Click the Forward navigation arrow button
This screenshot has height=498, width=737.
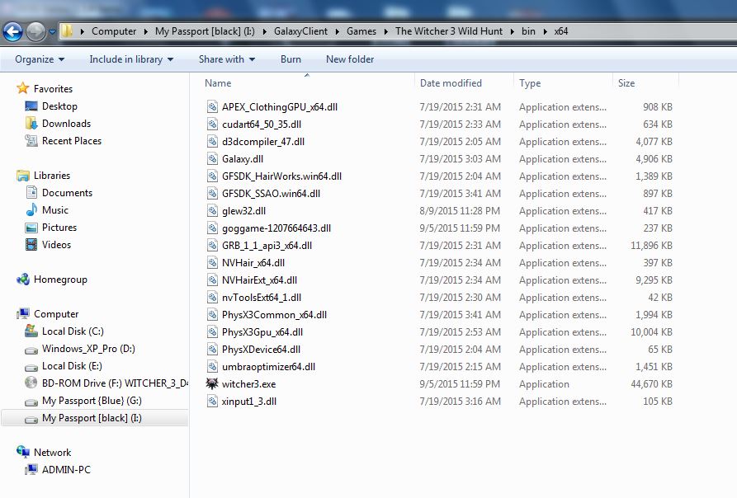[x=35, y=32]
